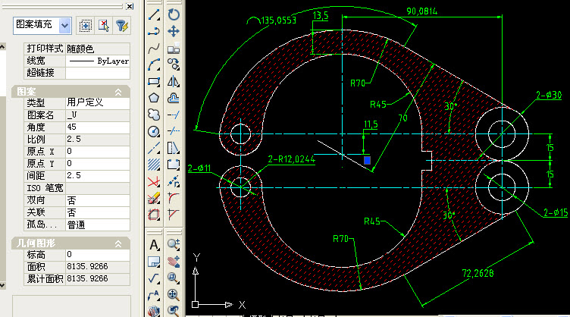Select the Arc tool
570x317 pixels.
[x=154, y=65]
